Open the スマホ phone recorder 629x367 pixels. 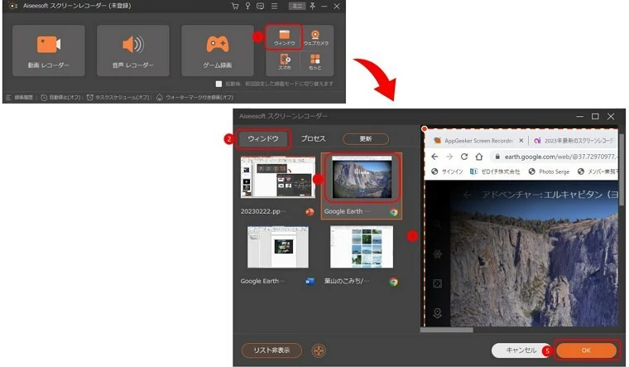tap(285, 61)
